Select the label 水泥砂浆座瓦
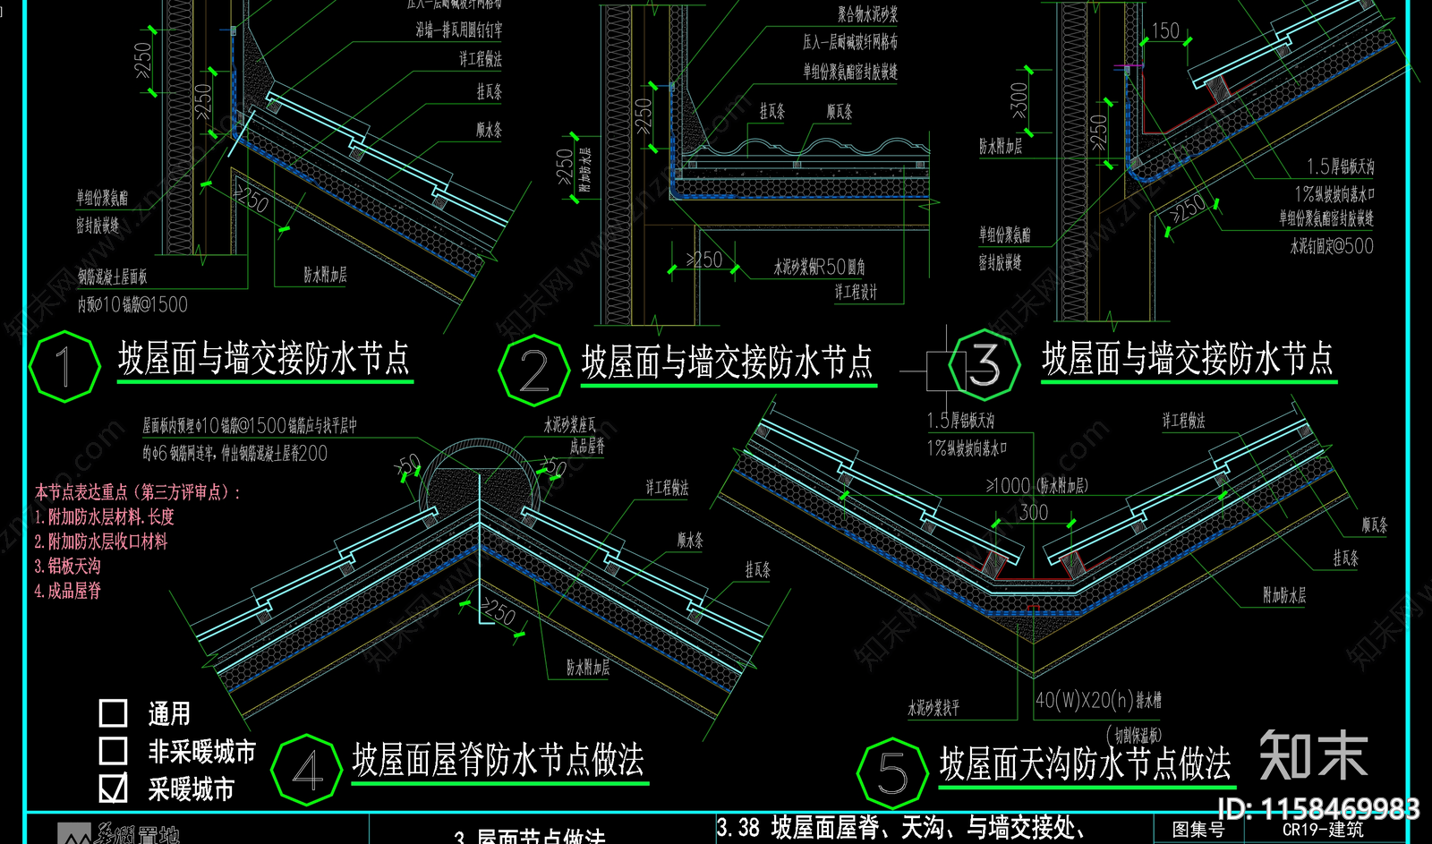 coord(570,425)
